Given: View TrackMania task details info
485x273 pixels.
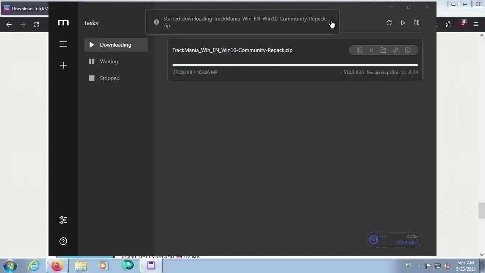Looking at the screenshot, I should pos(408,50).
